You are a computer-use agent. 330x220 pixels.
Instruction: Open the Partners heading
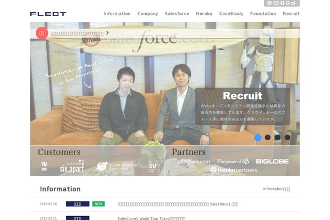[x=189, y=152]
